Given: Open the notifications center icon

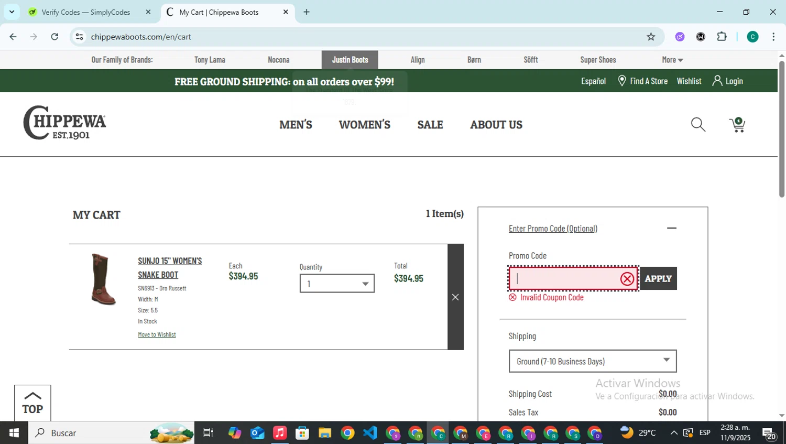Looking at the screenshot, I should pos(769,433).
